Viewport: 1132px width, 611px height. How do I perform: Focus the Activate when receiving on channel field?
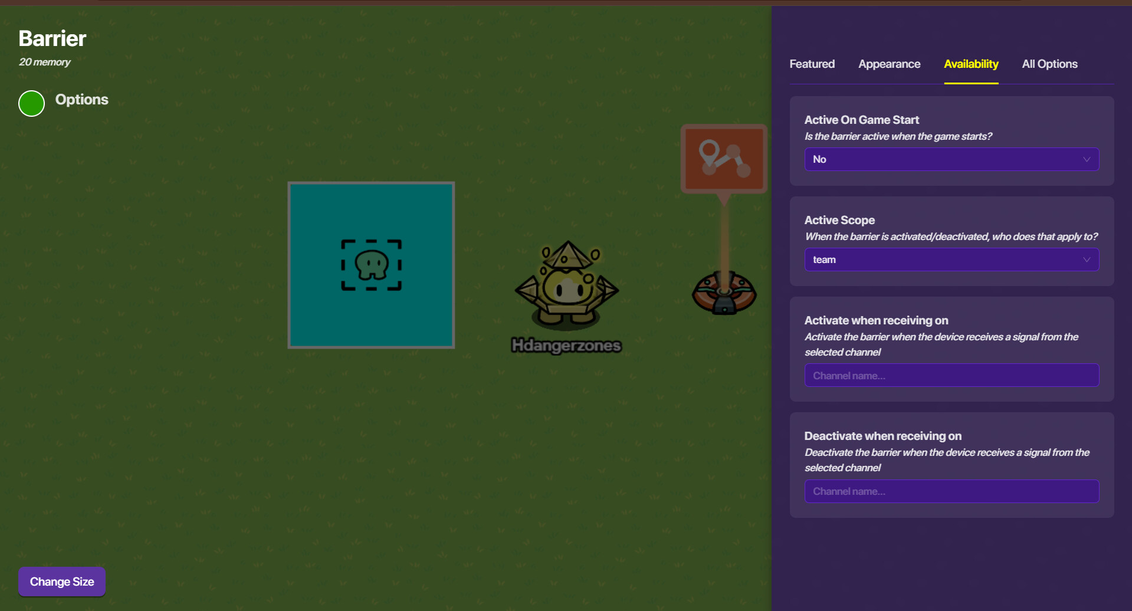(951, 376)
